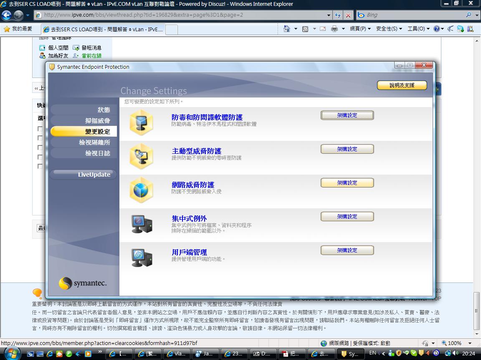Open the 網頁(P) dropdown menu
481x360 pixels.
coord(360,29)
